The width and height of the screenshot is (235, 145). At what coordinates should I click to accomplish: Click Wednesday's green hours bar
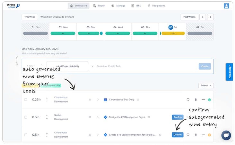[118, 34]
